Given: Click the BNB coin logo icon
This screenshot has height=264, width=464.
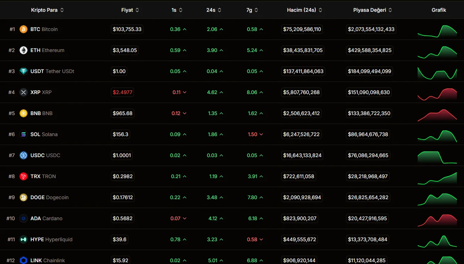Looking at the screenshot, I should click(x=24, y=113).
